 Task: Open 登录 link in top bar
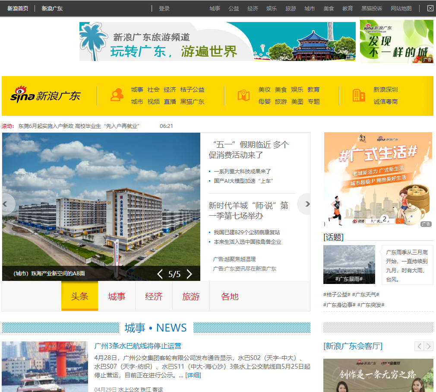pyautogui.click(x=164, y=9)
